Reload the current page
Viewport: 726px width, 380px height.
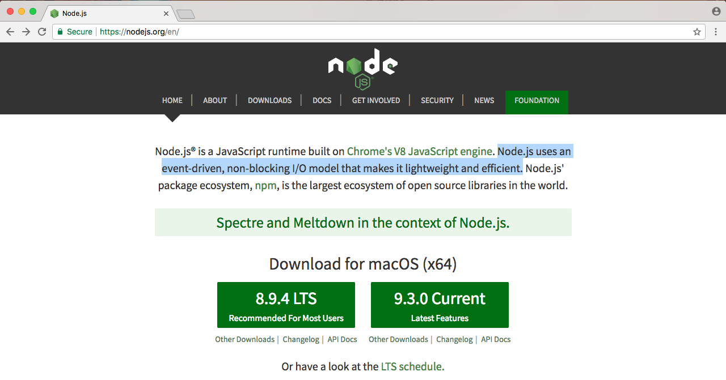click(x=41, y=32)
